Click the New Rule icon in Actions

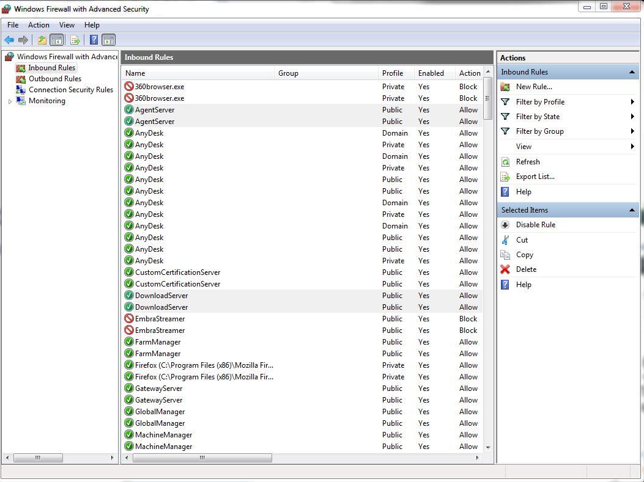click(x=505, y=87)
